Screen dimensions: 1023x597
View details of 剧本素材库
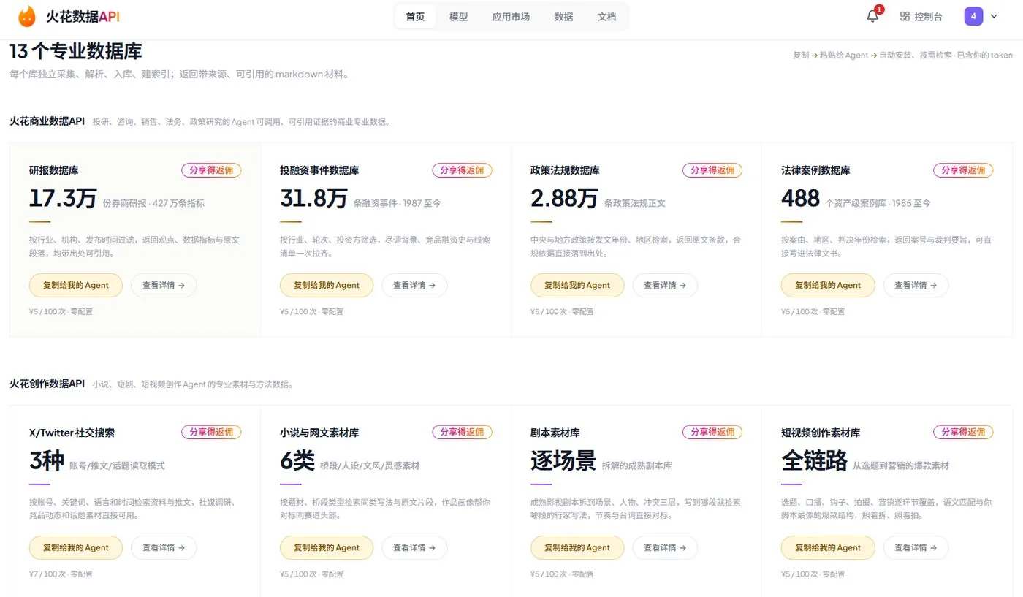pos(665,547)
